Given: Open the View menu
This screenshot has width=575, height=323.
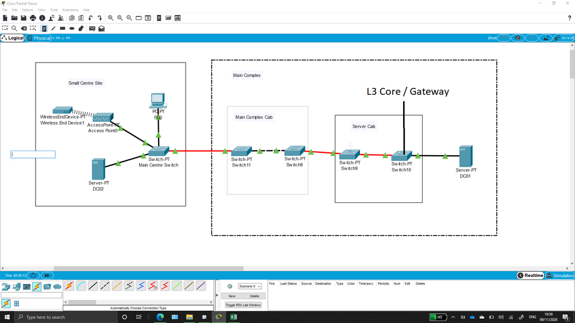Looking at the screenshot, I should click(41, 10).
